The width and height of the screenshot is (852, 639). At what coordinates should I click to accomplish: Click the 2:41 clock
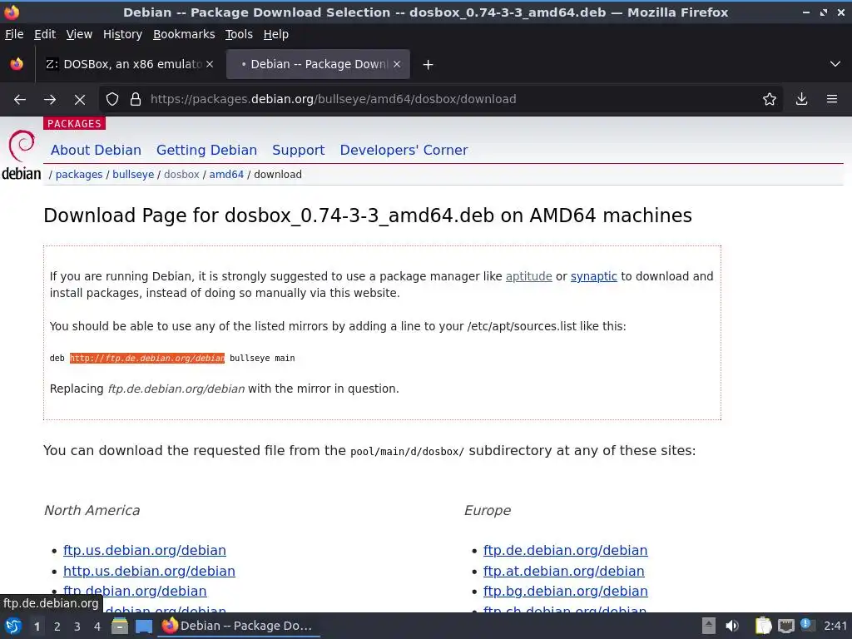[x=835, y=626]
